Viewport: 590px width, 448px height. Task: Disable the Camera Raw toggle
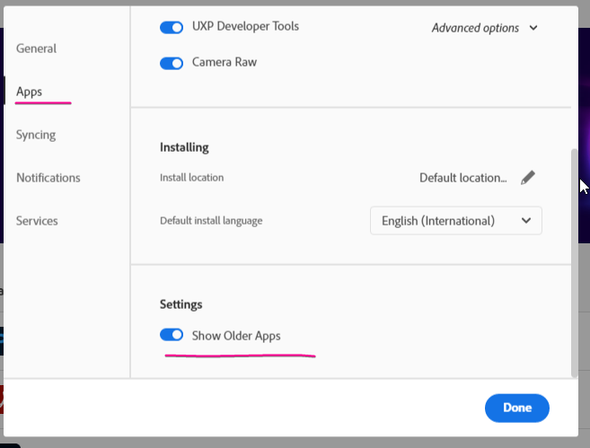tap(172, 63)
